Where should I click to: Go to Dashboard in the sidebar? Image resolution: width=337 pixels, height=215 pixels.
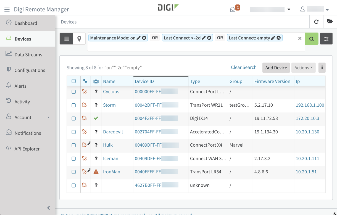28,23
